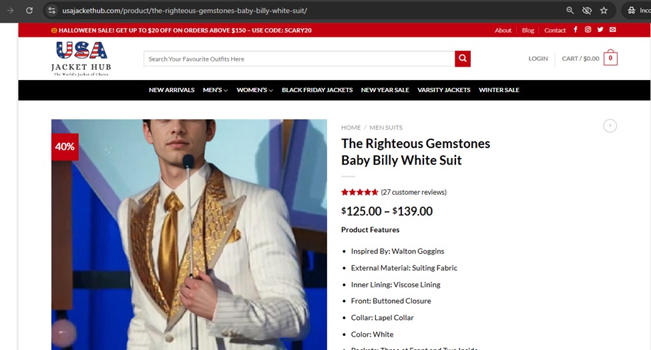651x350 pixels.
Task: Open the Instagram icon link
Action: [x=588, y=29]
